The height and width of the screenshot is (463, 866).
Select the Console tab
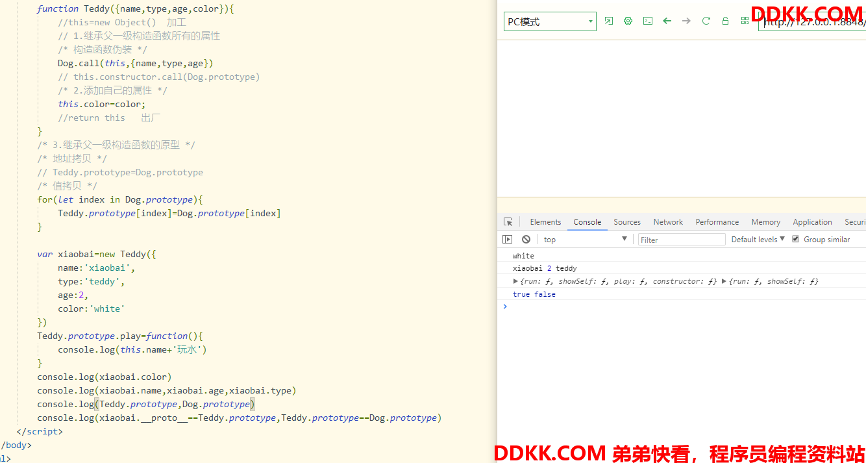[587, 222]
